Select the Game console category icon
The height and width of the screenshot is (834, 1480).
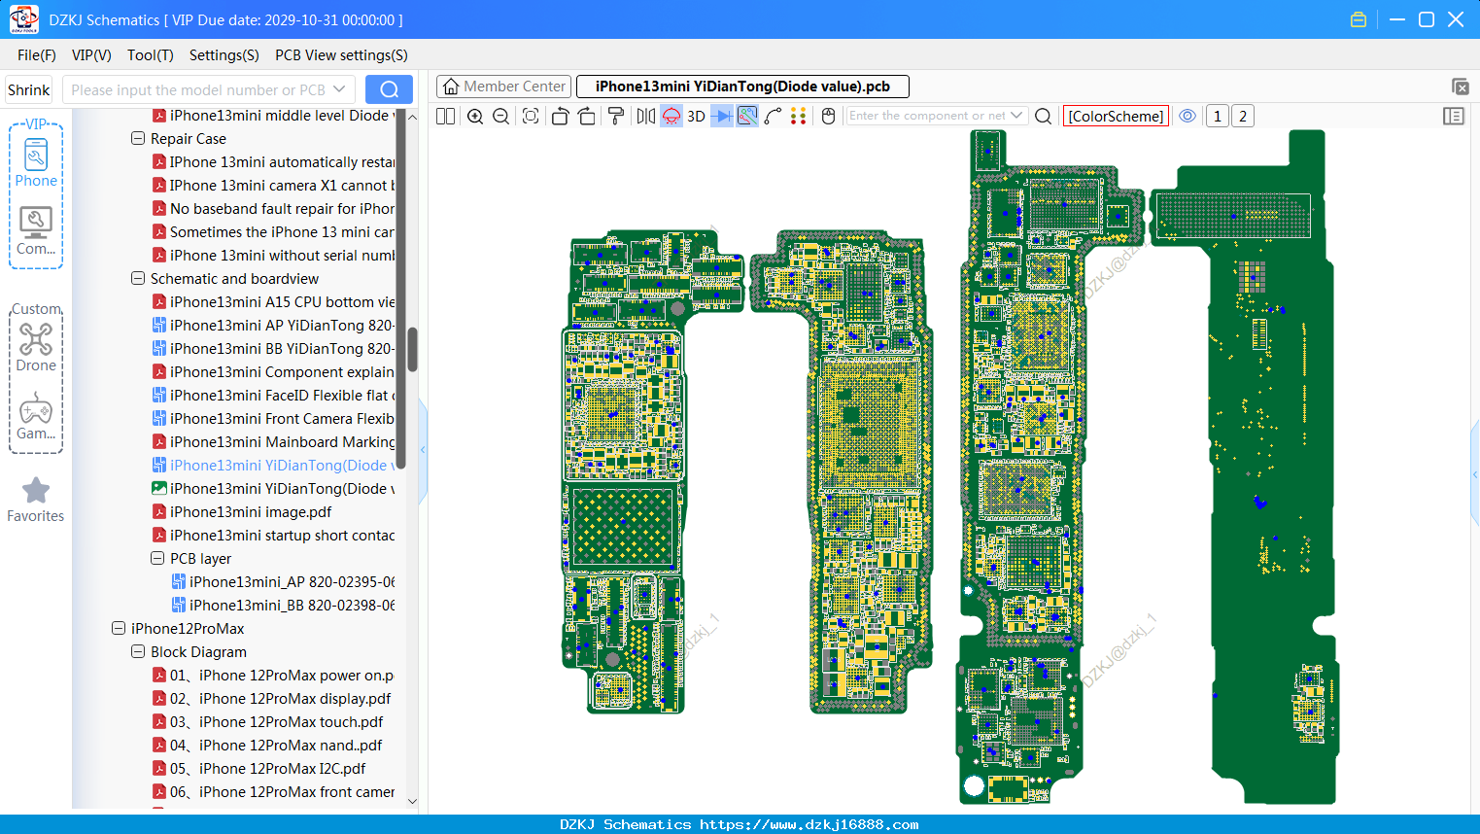pyautogui.click(x=36, y=415)
